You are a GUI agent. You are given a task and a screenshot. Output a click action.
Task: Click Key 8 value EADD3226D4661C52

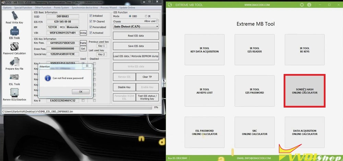pos(62,100)
